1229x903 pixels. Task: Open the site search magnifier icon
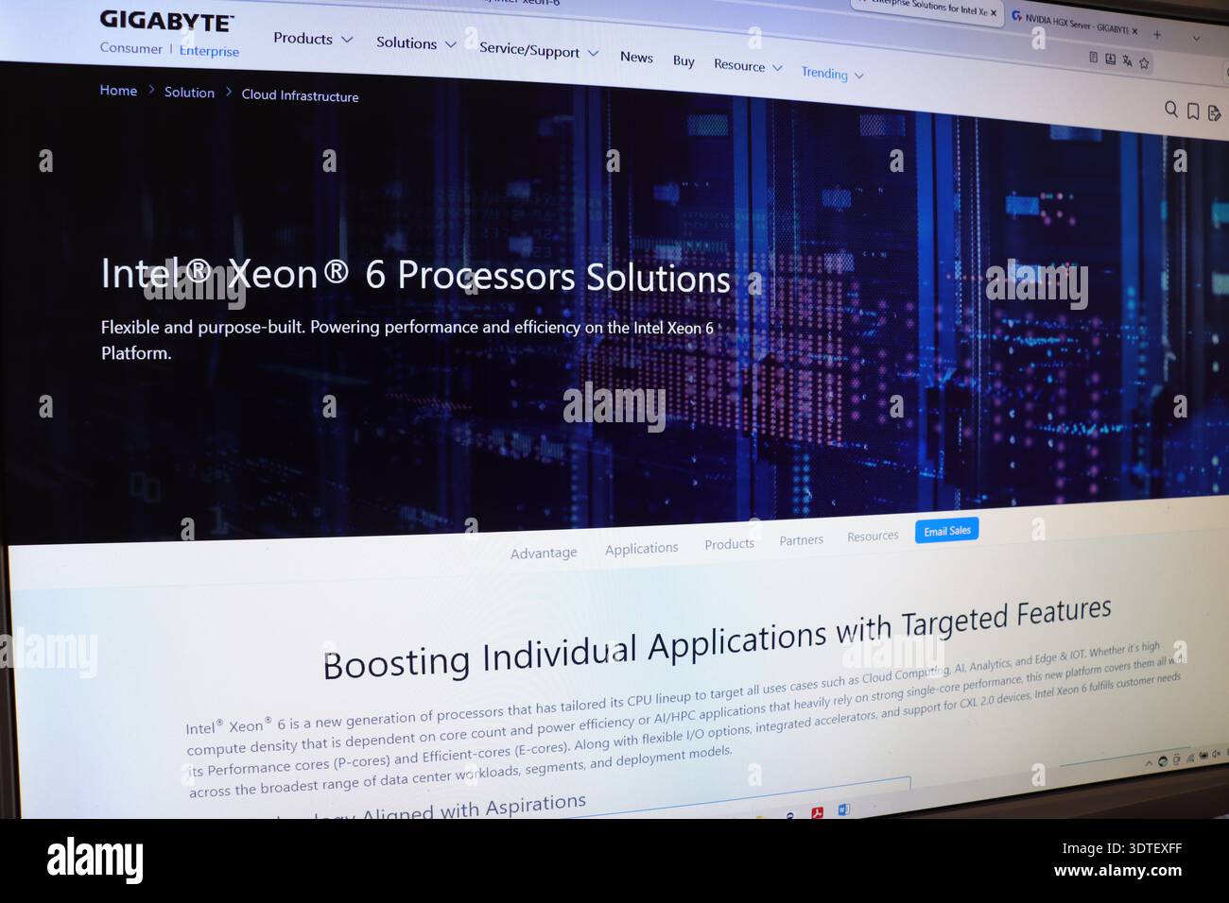[x=1171, y=110]
